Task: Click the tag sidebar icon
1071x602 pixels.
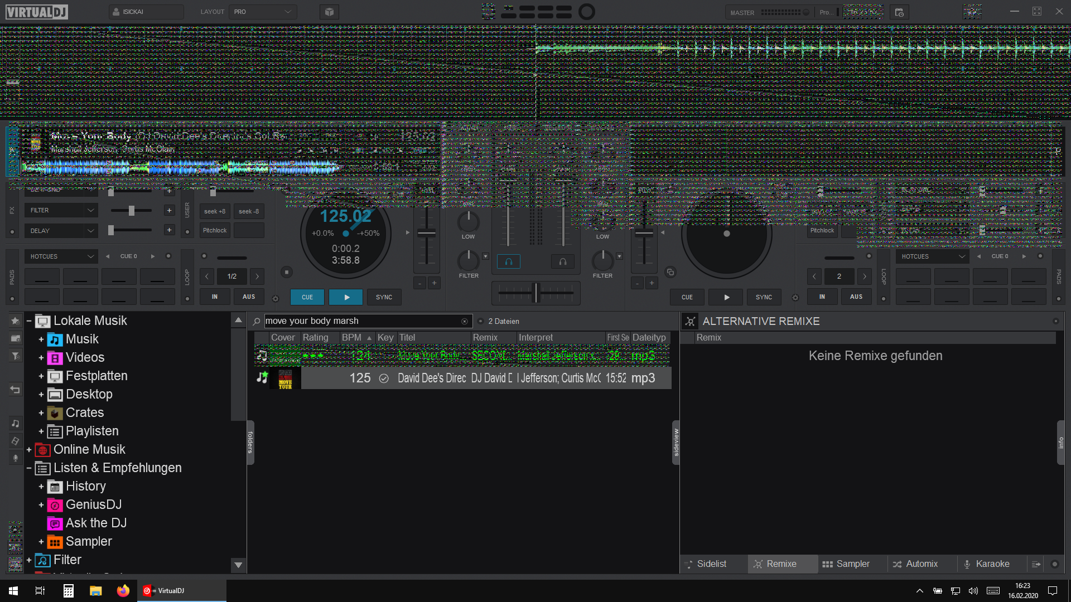Action: pos(15,441)
